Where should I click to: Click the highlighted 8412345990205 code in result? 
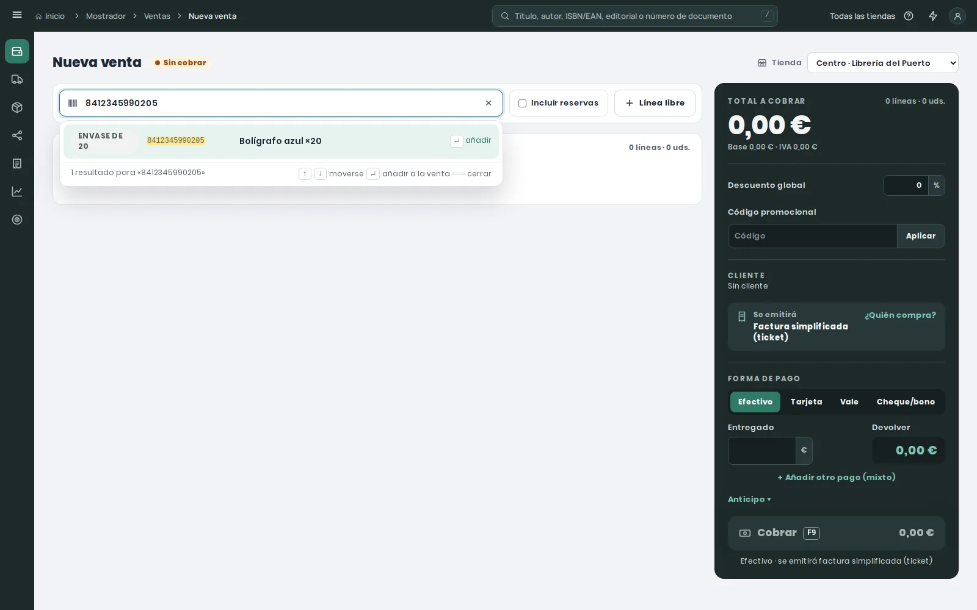pyautogui.click(x=176, y=141)
